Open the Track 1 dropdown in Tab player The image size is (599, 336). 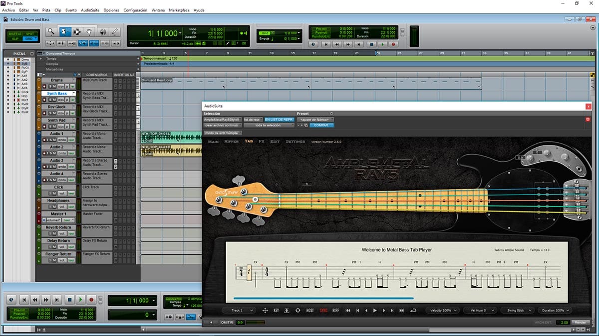click(x=239, y=311)
